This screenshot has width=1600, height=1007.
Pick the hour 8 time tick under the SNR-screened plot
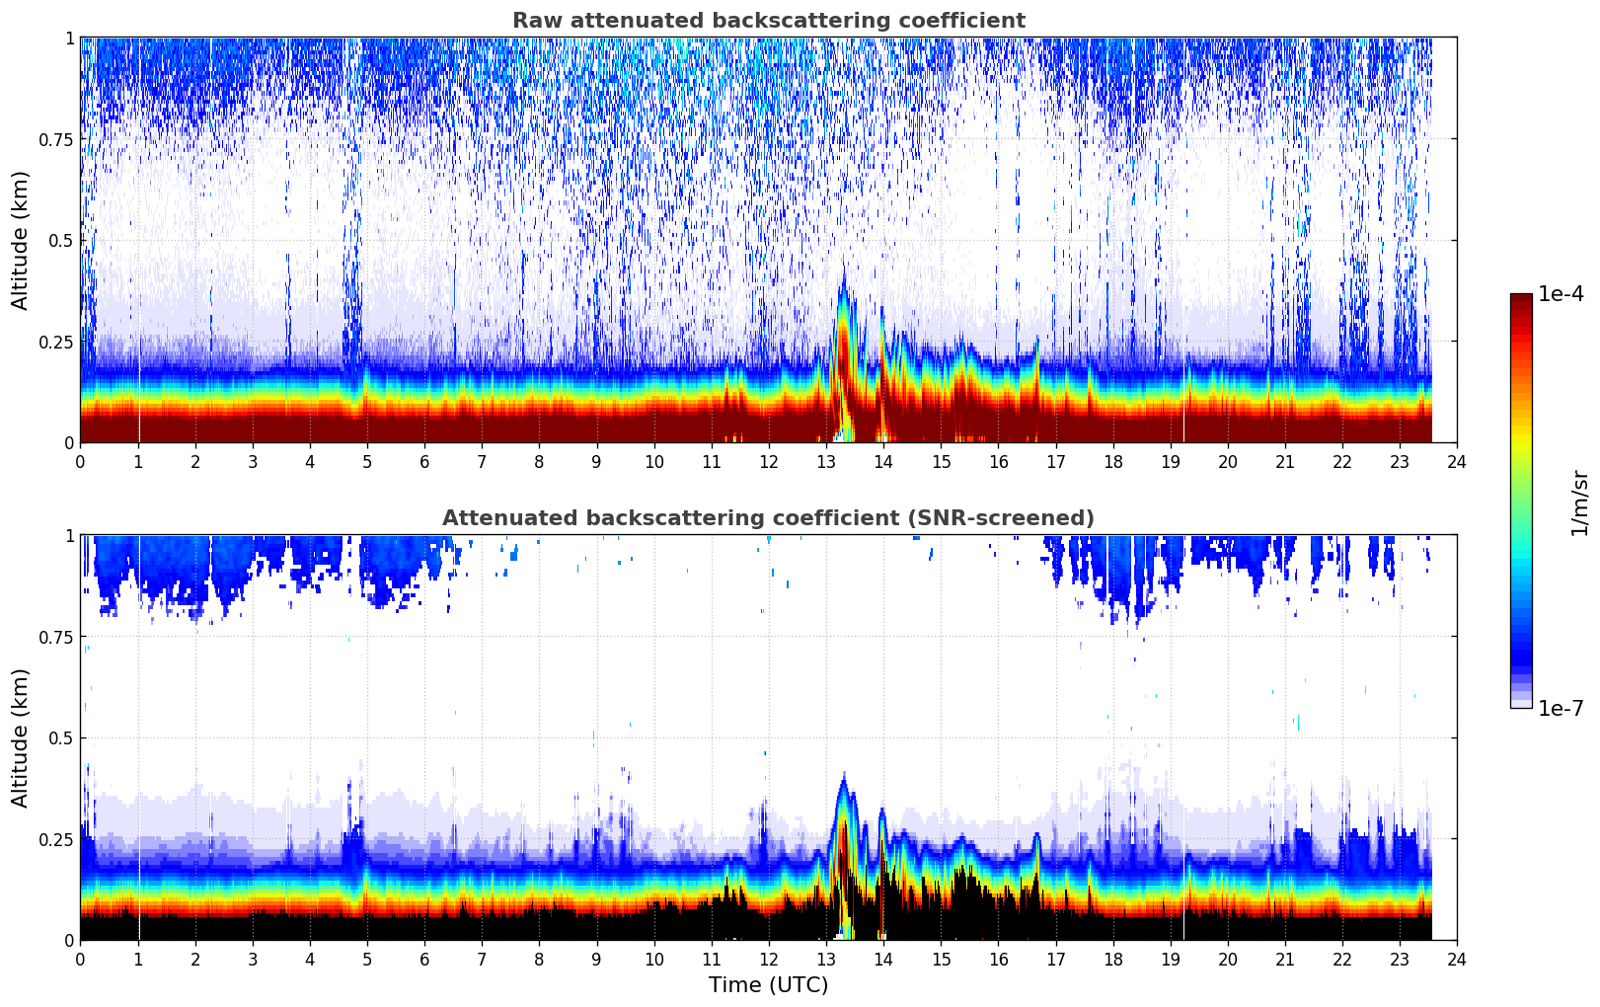coord(539,959)
